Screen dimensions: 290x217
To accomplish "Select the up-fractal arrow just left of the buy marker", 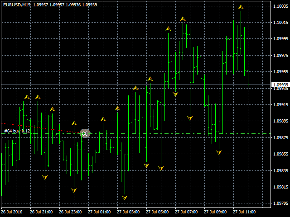I will (x=74, y=123).
